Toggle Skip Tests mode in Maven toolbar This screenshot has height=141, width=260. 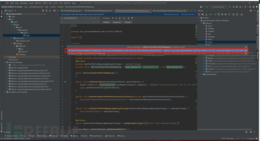(225, 14)
